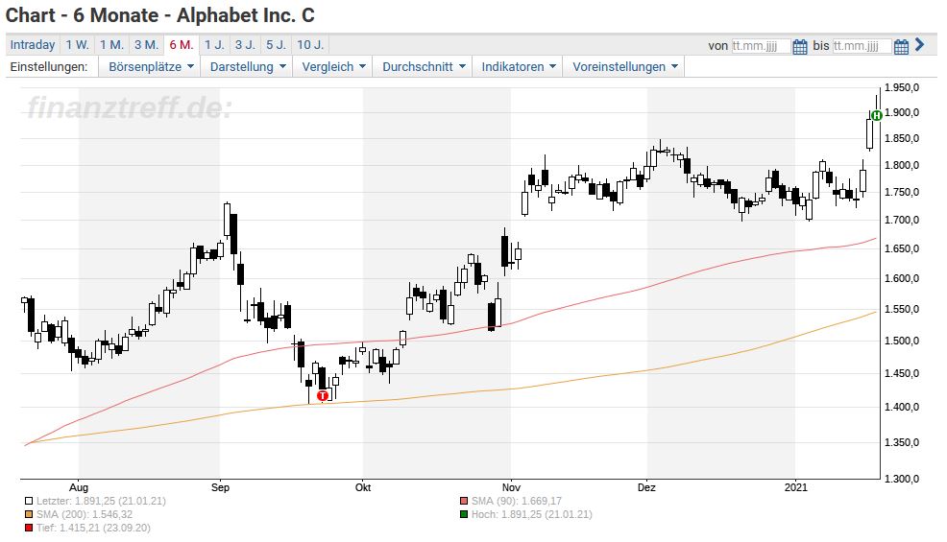Switch to the Intraday tab

33,45
